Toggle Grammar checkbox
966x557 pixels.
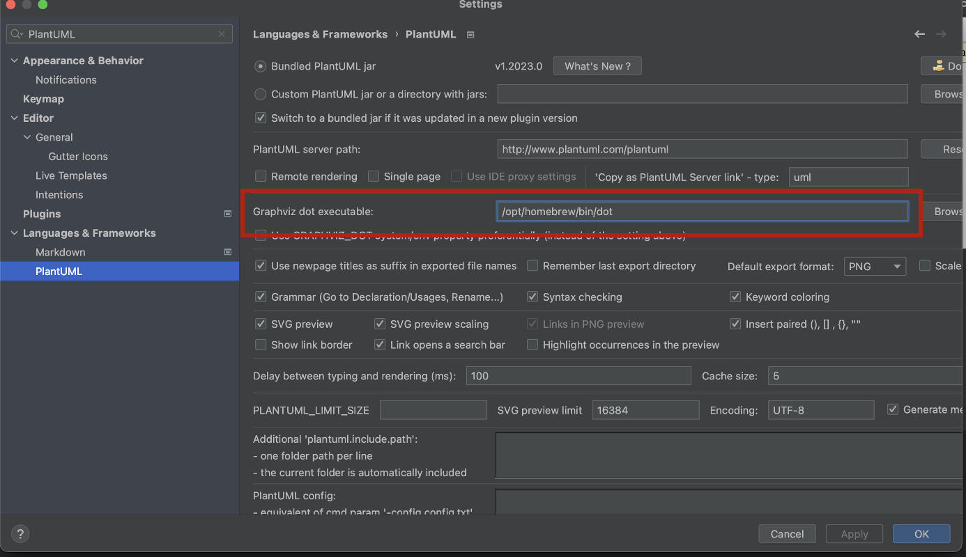[x=261, y=297]
